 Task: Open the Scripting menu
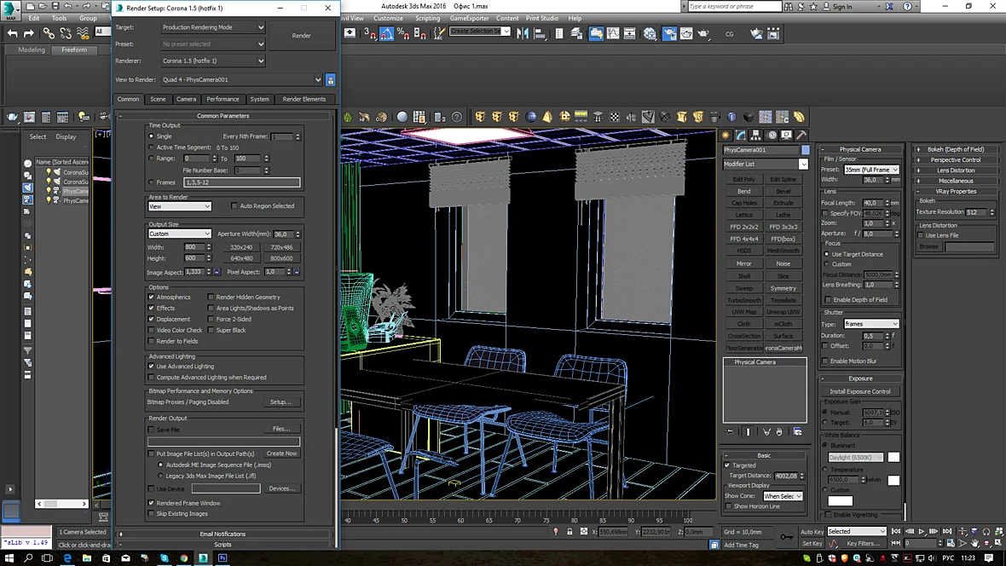[x=427, y=18]
